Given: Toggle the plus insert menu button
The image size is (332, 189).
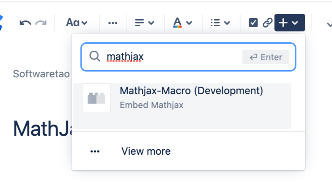Looking at the screenshot, I should coord(289,23).
